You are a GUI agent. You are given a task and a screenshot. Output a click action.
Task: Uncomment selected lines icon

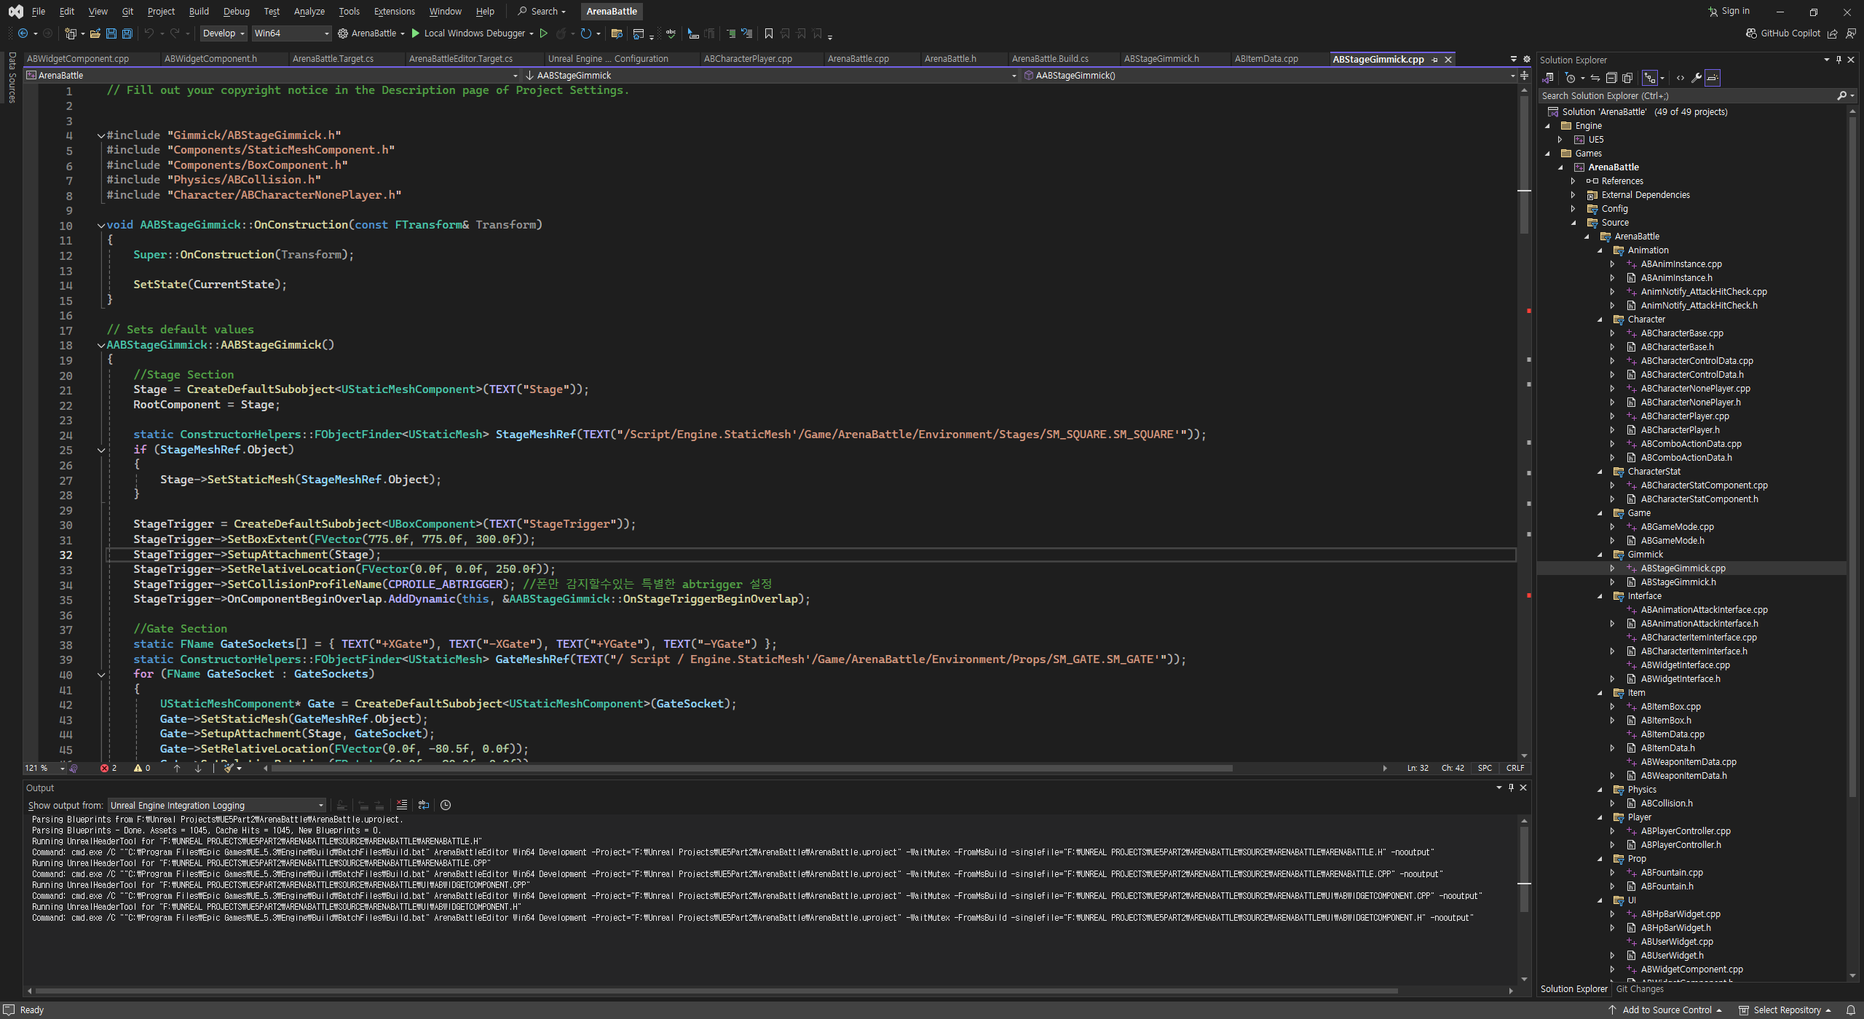click(746, 33)
